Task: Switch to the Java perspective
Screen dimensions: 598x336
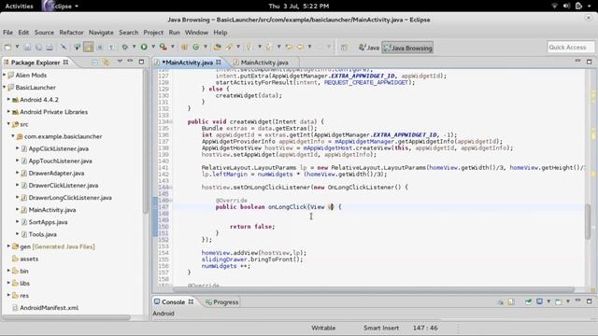Action: click(x=369, y=48)
